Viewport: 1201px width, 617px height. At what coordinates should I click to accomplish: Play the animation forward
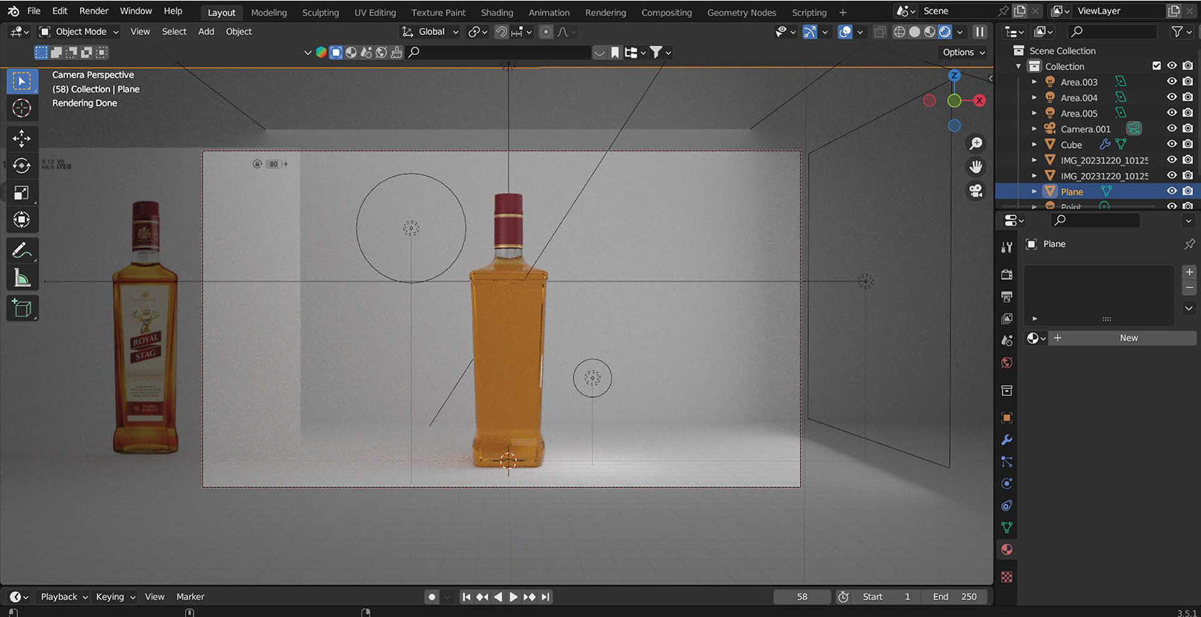click(x=513, y=597)
